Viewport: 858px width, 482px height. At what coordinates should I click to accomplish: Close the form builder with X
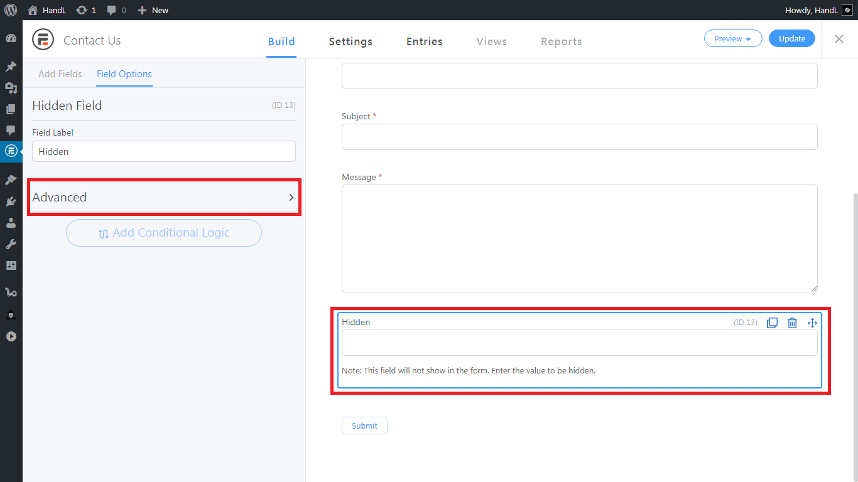[x=839, y=39]
